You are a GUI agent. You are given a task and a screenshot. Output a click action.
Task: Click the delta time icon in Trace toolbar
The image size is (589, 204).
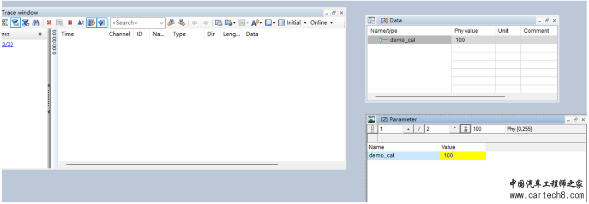click(x=80, y=22)
